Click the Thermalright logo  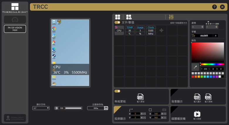[15, 8]
